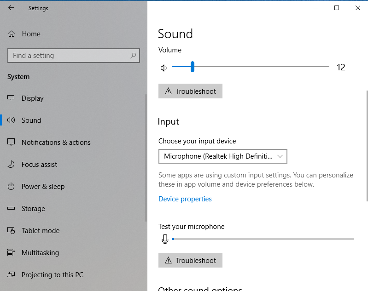Viewport: 368px width, 291px height.
Task: Expand the input device dropdown
Action: pos(222,156)
